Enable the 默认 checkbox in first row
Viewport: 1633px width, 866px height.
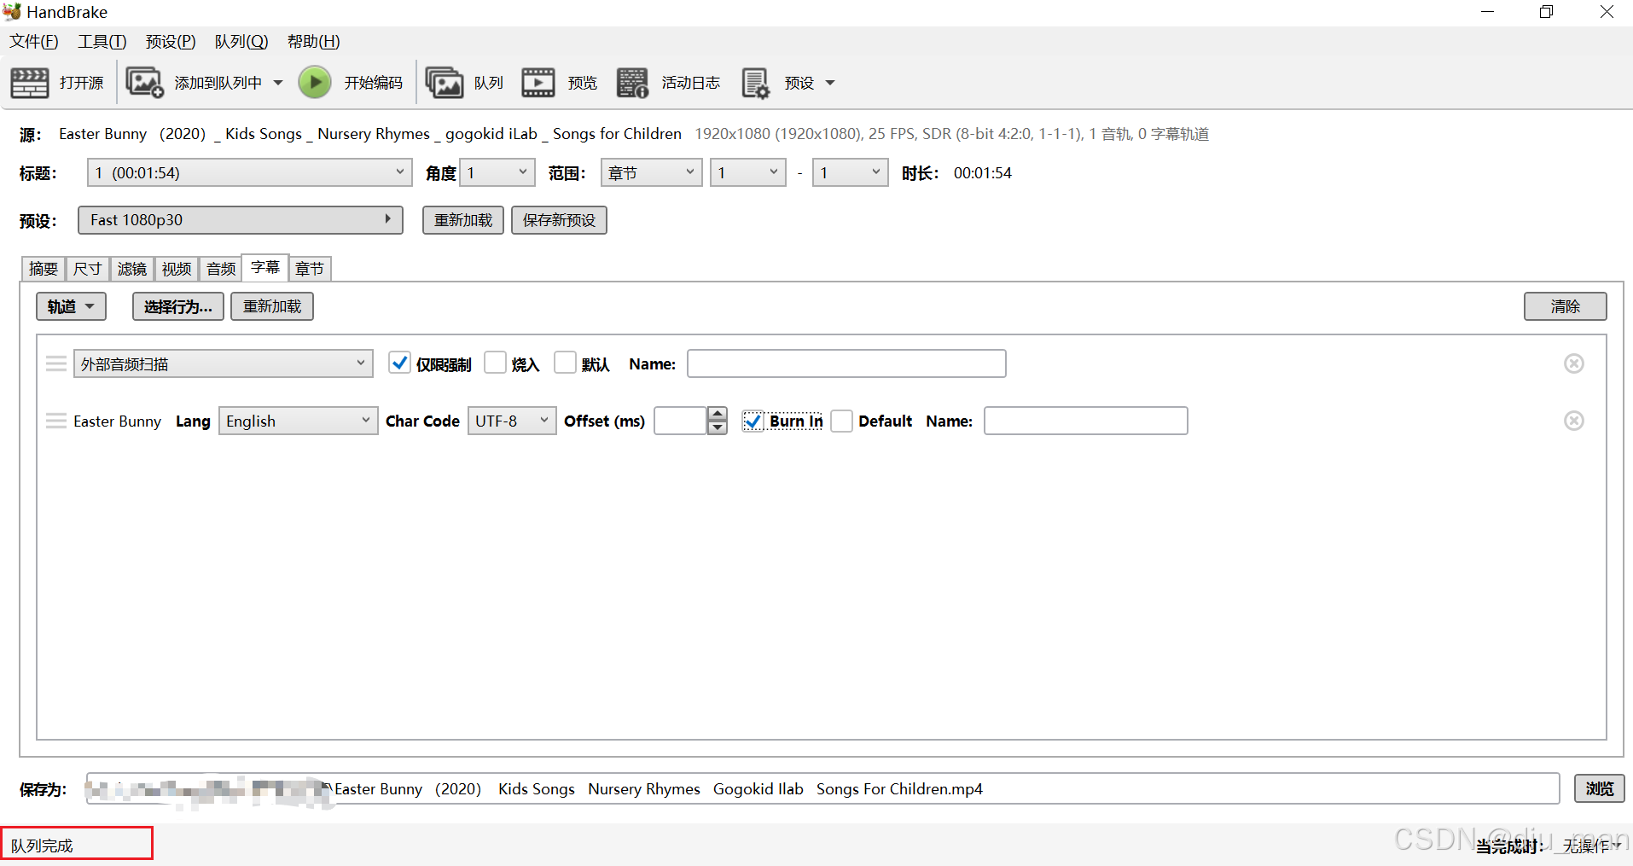click(x=565, y=363)
